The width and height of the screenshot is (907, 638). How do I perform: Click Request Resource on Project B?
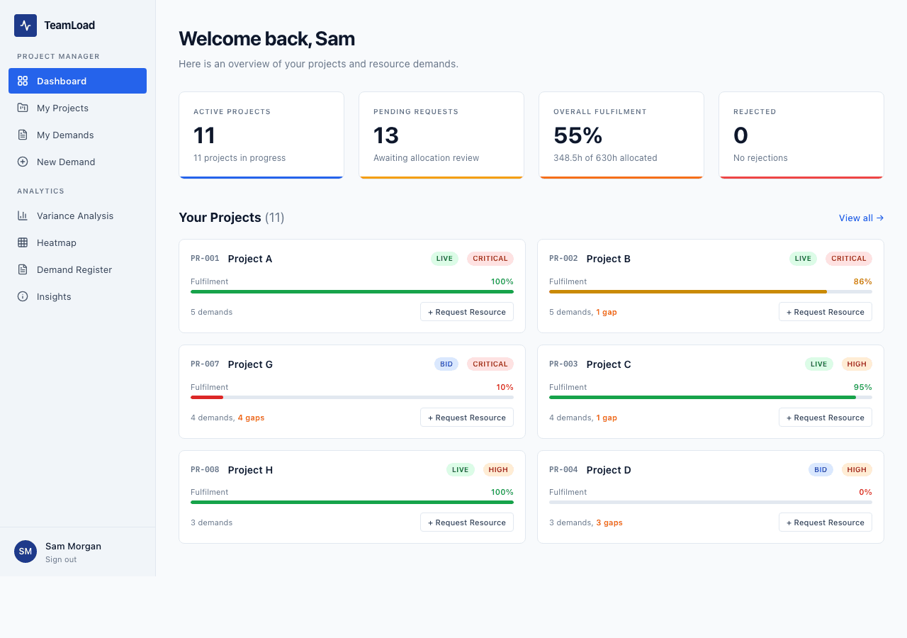825,311
